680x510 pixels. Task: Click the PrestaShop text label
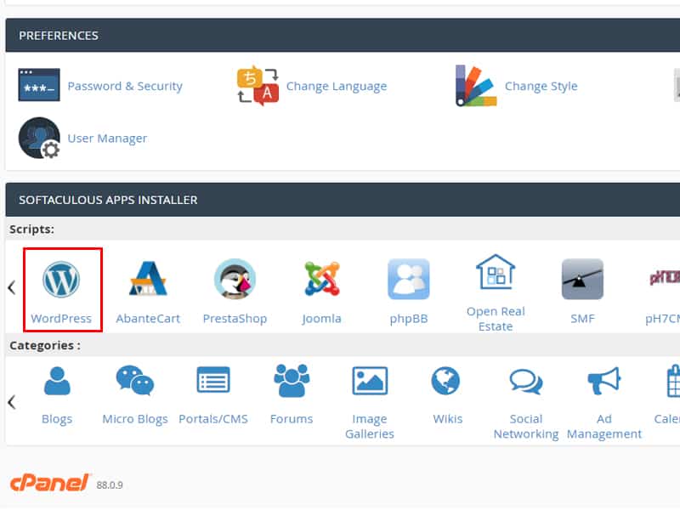pyautogui.click(x=235, y=318)
